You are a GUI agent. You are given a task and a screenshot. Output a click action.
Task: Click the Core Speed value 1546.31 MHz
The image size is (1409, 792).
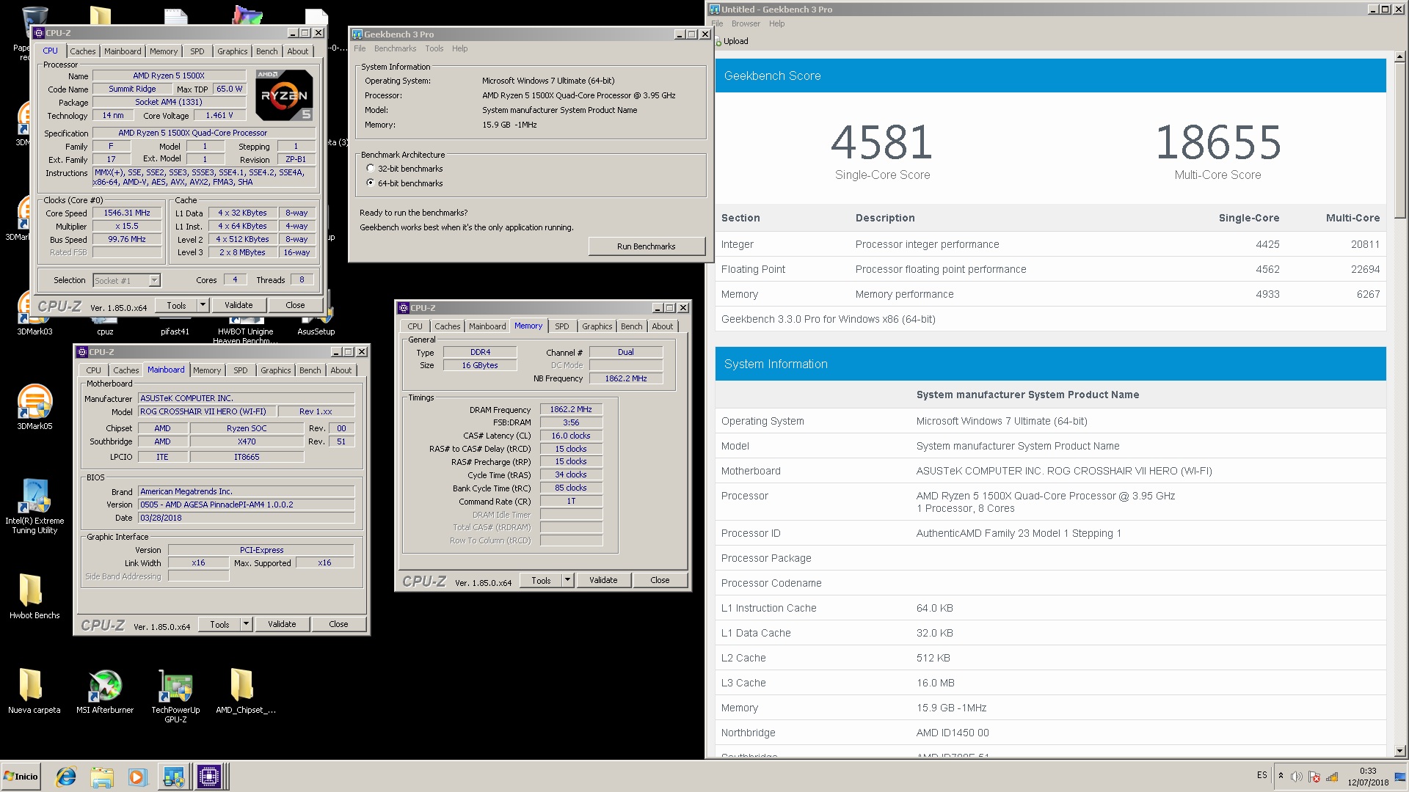127,213
